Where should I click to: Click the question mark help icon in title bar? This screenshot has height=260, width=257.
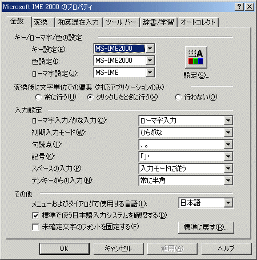click(x=239, y=7)
